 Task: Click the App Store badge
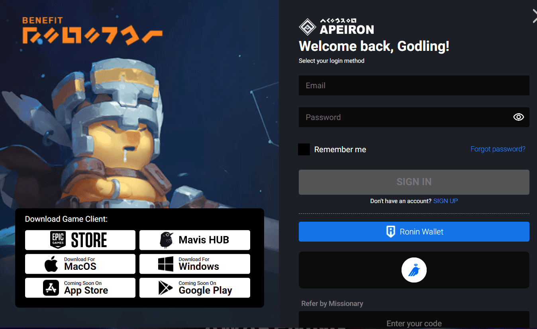coord(80,288)
